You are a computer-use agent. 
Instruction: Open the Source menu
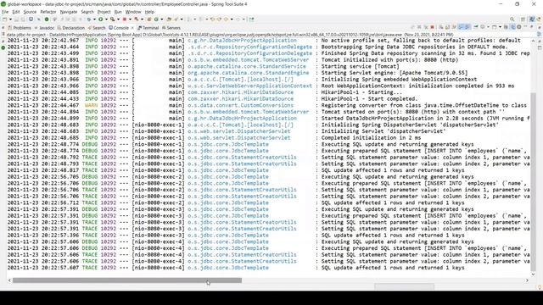tap(30, 12)
